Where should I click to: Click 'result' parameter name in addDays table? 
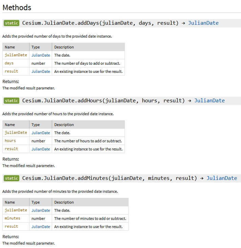12,71
